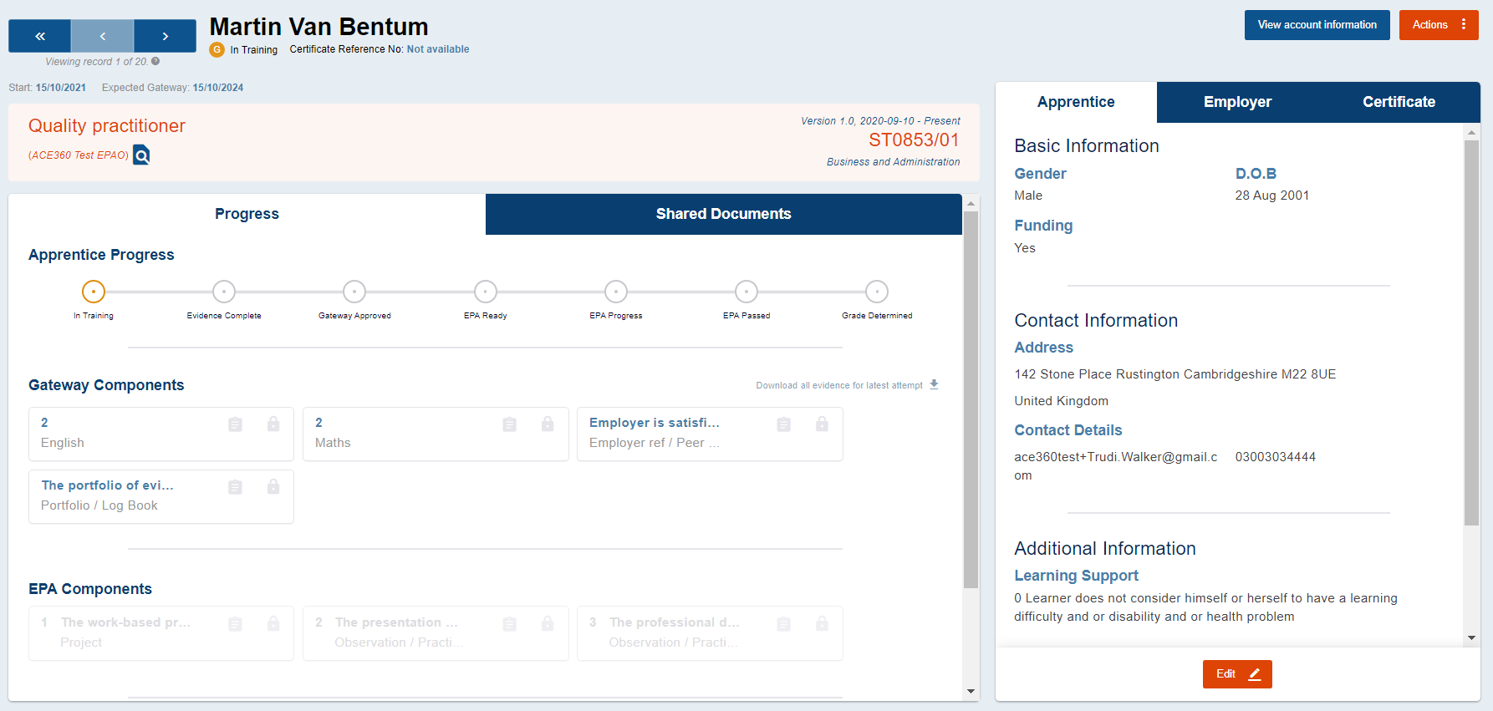
Task: Jump to first record with double-chevron button
Action: 39,36
